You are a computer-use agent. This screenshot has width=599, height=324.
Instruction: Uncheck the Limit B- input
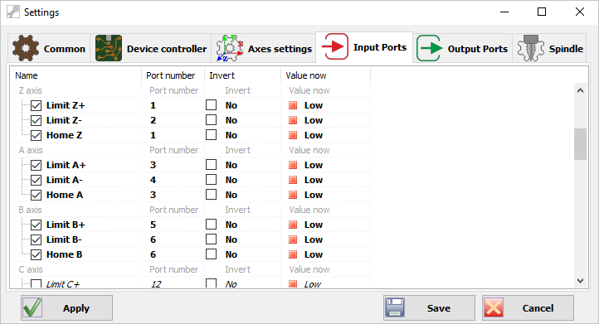pyautogui.click(x=36, y=239)
